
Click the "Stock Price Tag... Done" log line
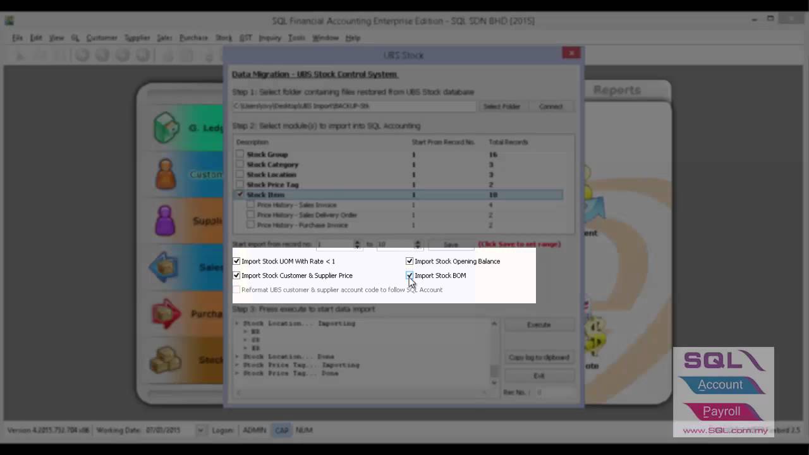click(x=291, y=373)
